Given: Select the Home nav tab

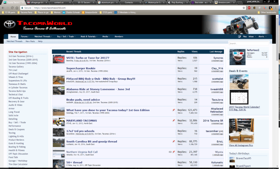Looking at the screenshot, I should pyautogui.click(x=13, y=36).
